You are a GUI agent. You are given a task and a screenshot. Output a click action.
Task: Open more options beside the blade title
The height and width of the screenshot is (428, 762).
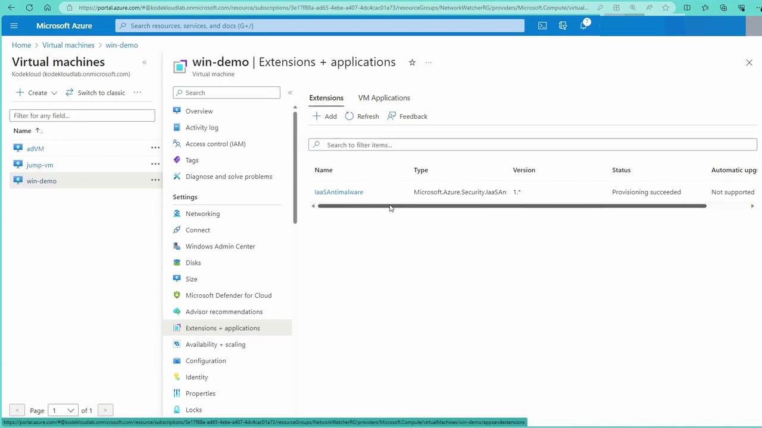point(428,62)
